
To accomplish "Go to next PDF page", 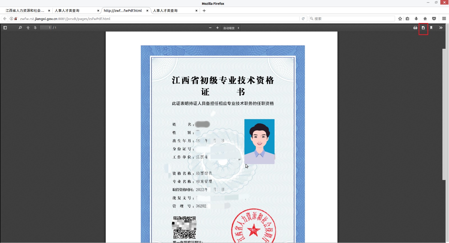I will 35,28.
